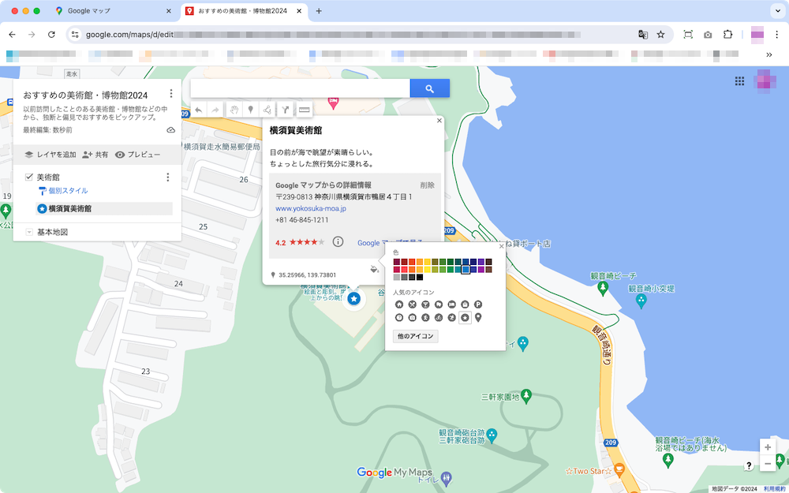This screenshot has width=789, height=493.
Task: Zoom in with the plus button
Action: (768, 447)
